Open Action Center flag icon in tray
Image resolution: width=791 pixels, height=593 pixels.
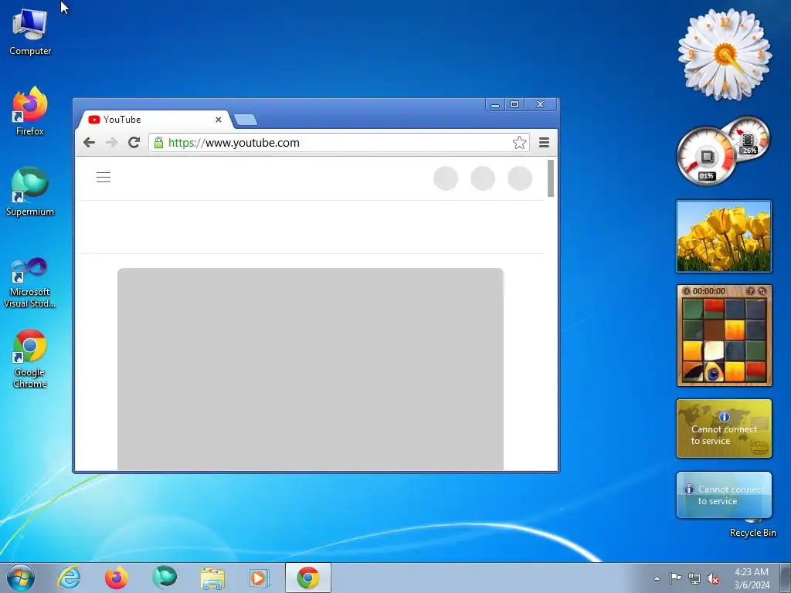click(x=675, y=578)
